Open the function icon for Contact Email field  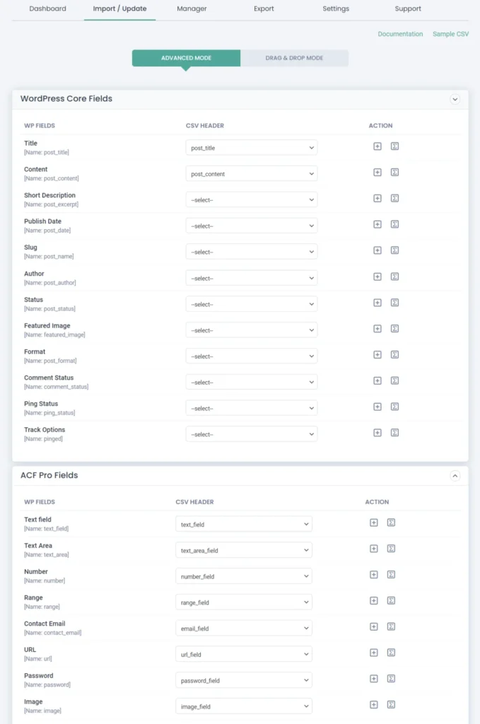pyautogui.click(x=391, y=628)
